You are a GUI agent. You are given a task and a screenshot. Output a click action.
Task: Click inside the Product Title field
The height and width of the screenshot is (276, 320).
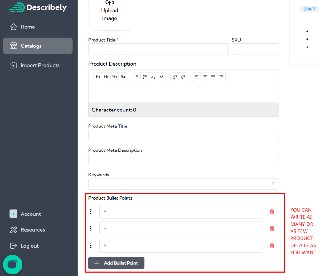[x=158, y=49]
